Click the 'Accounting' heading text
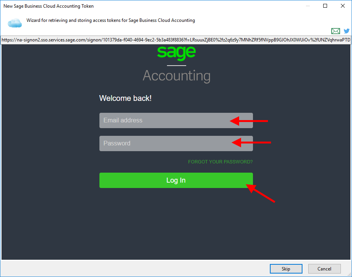The image size is (352, 277). pyautogui.click(x=177, y=76)
